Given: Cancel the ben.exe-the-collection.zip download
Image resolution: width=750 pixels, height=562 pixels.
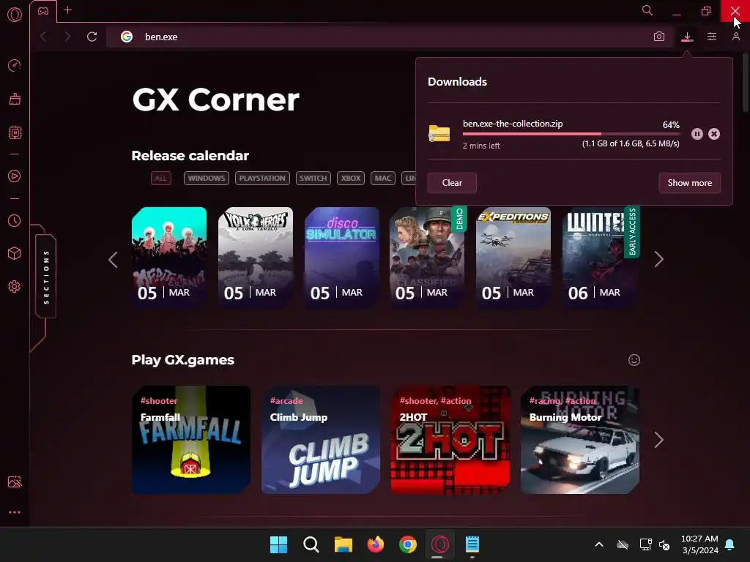Looking at the screenshot, I should coord(714,134).
